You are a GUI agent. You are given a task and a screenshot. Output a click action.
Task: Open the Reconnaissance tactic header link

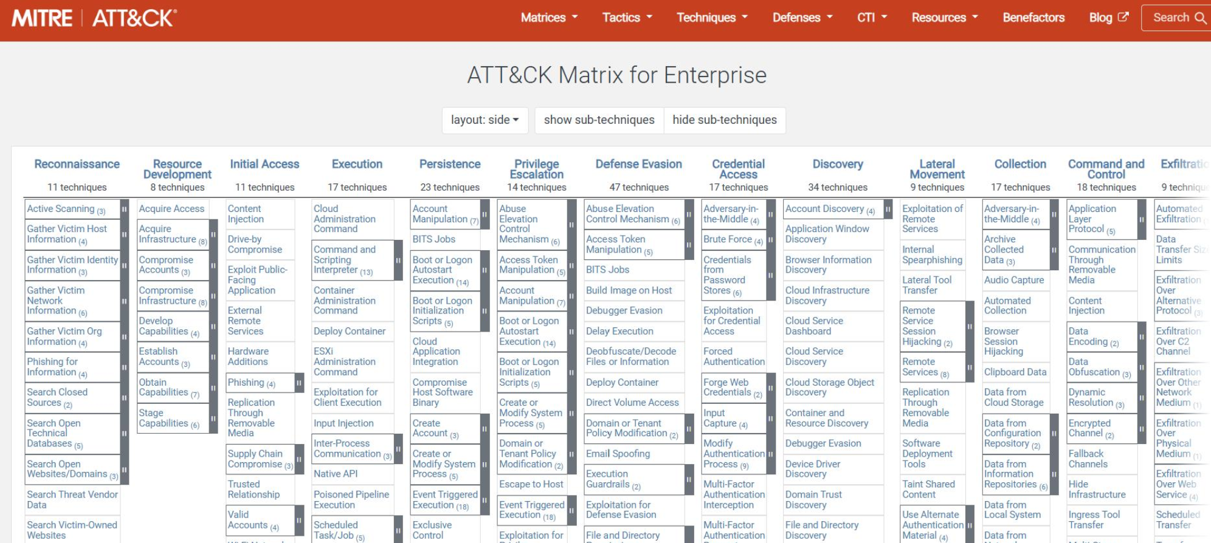[x=77, y=164]
